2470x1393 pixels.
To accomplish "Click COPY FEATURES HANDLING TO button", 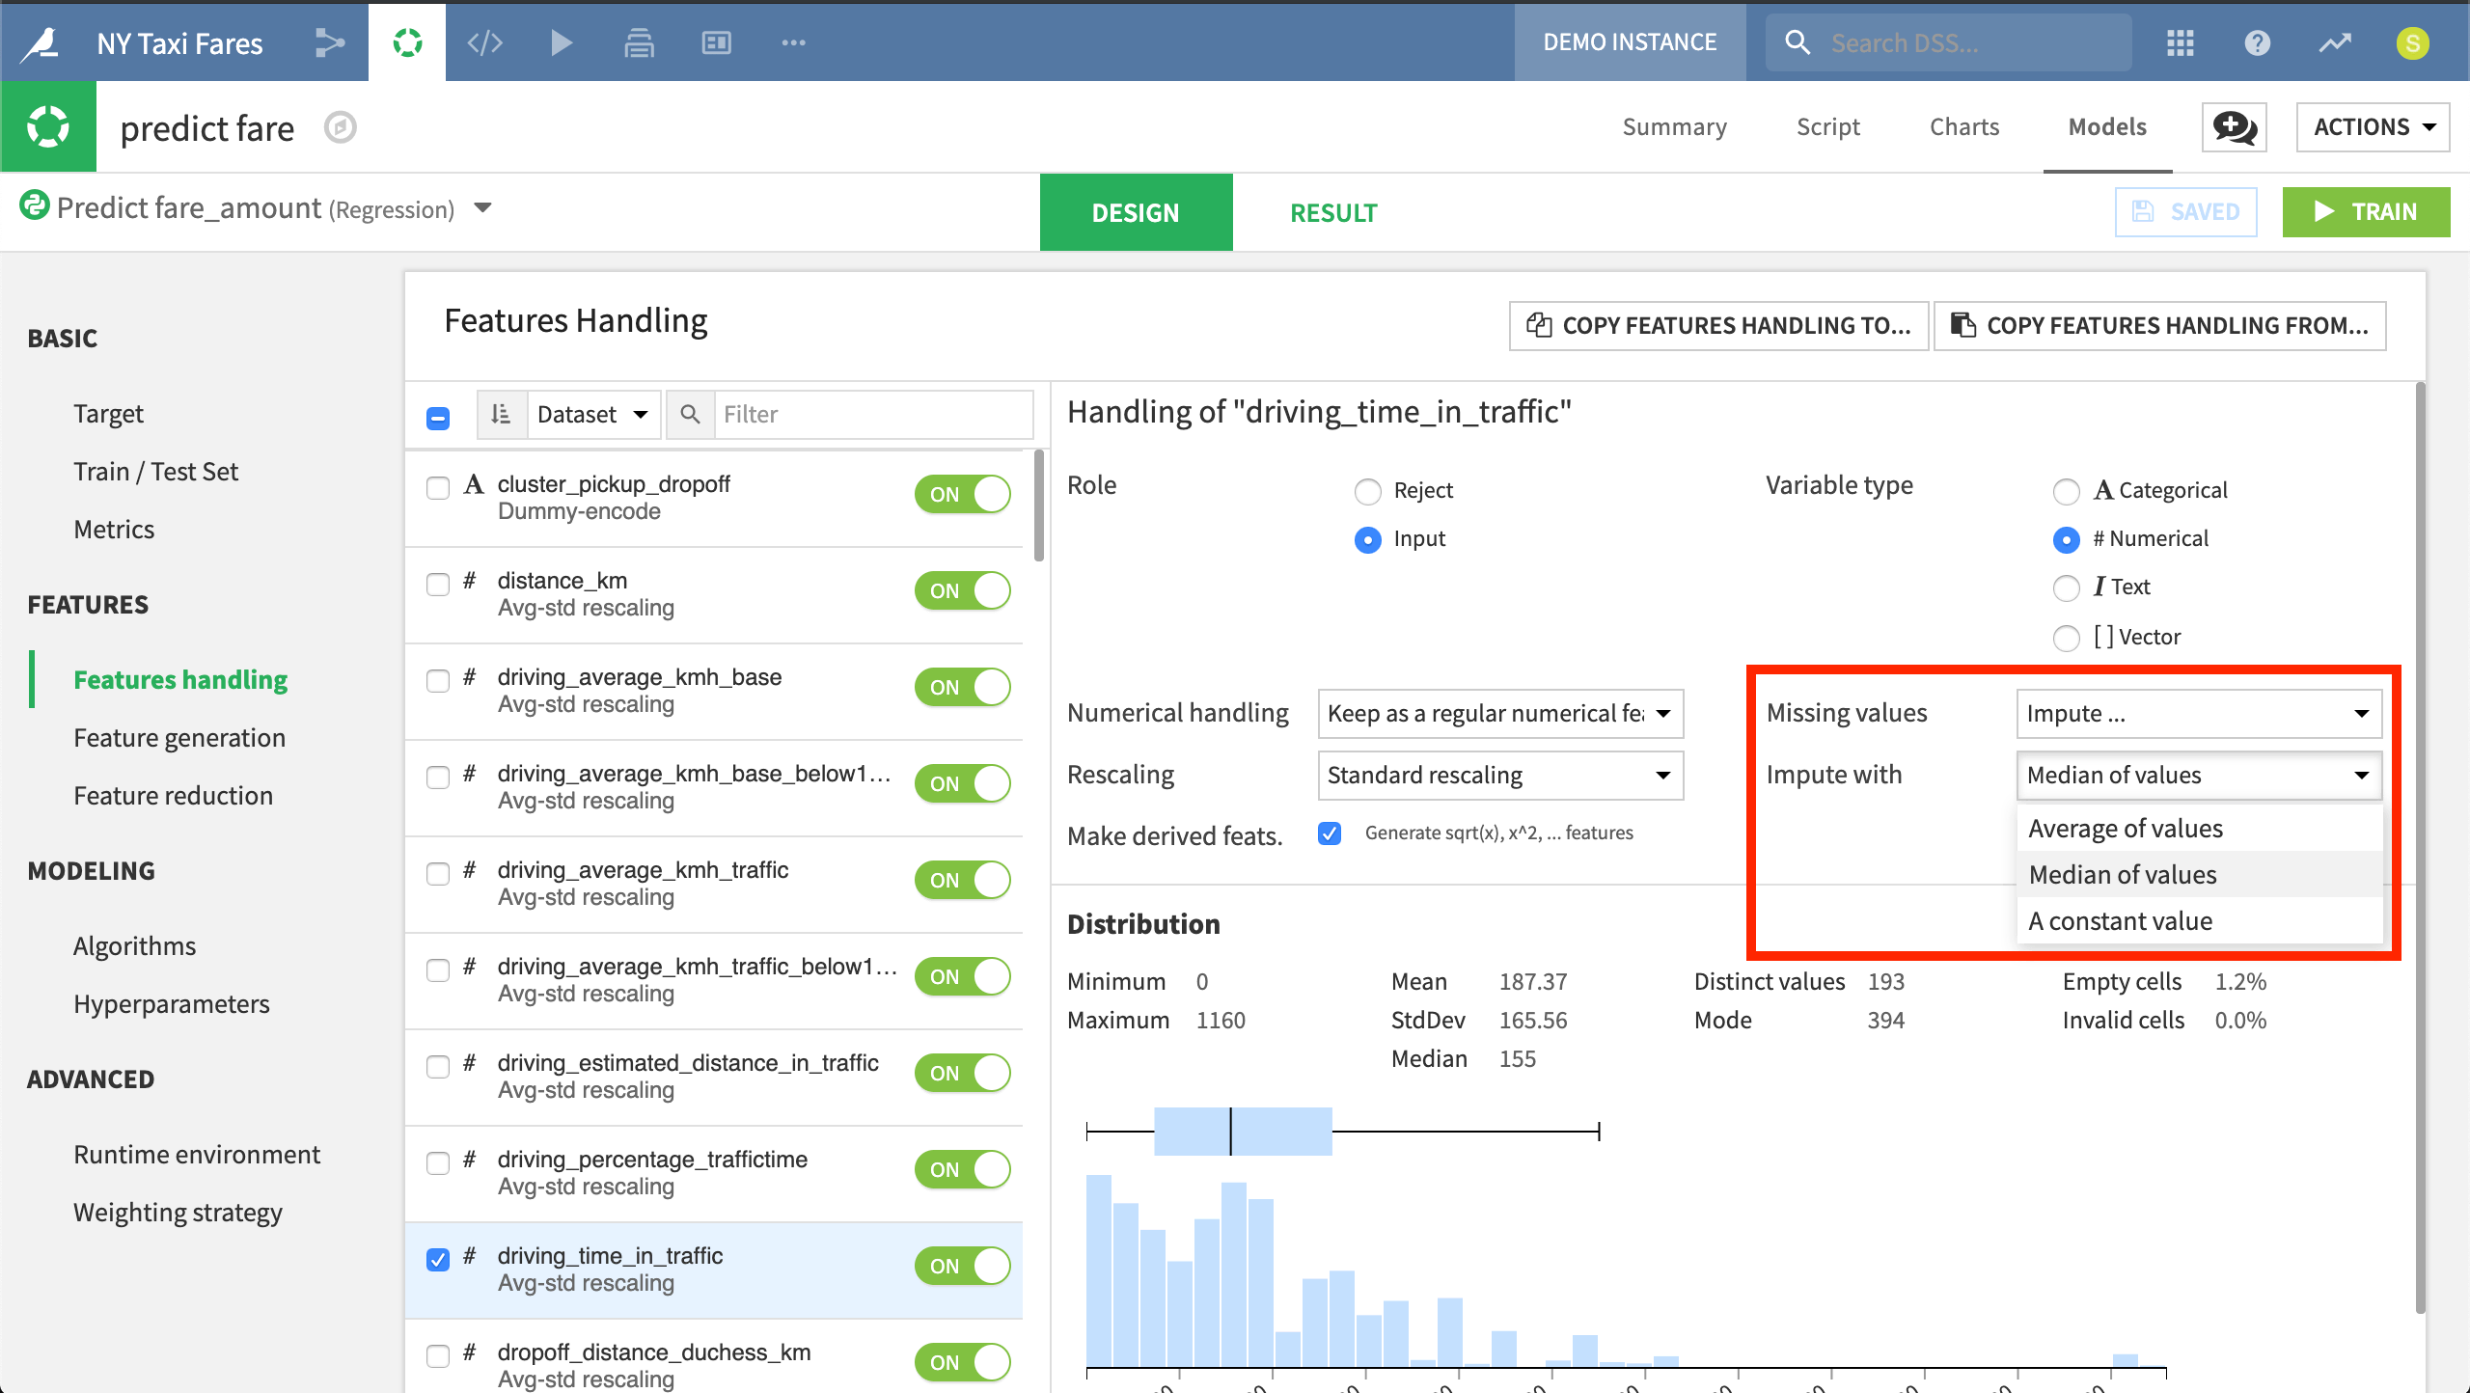I will (1718, 325).
